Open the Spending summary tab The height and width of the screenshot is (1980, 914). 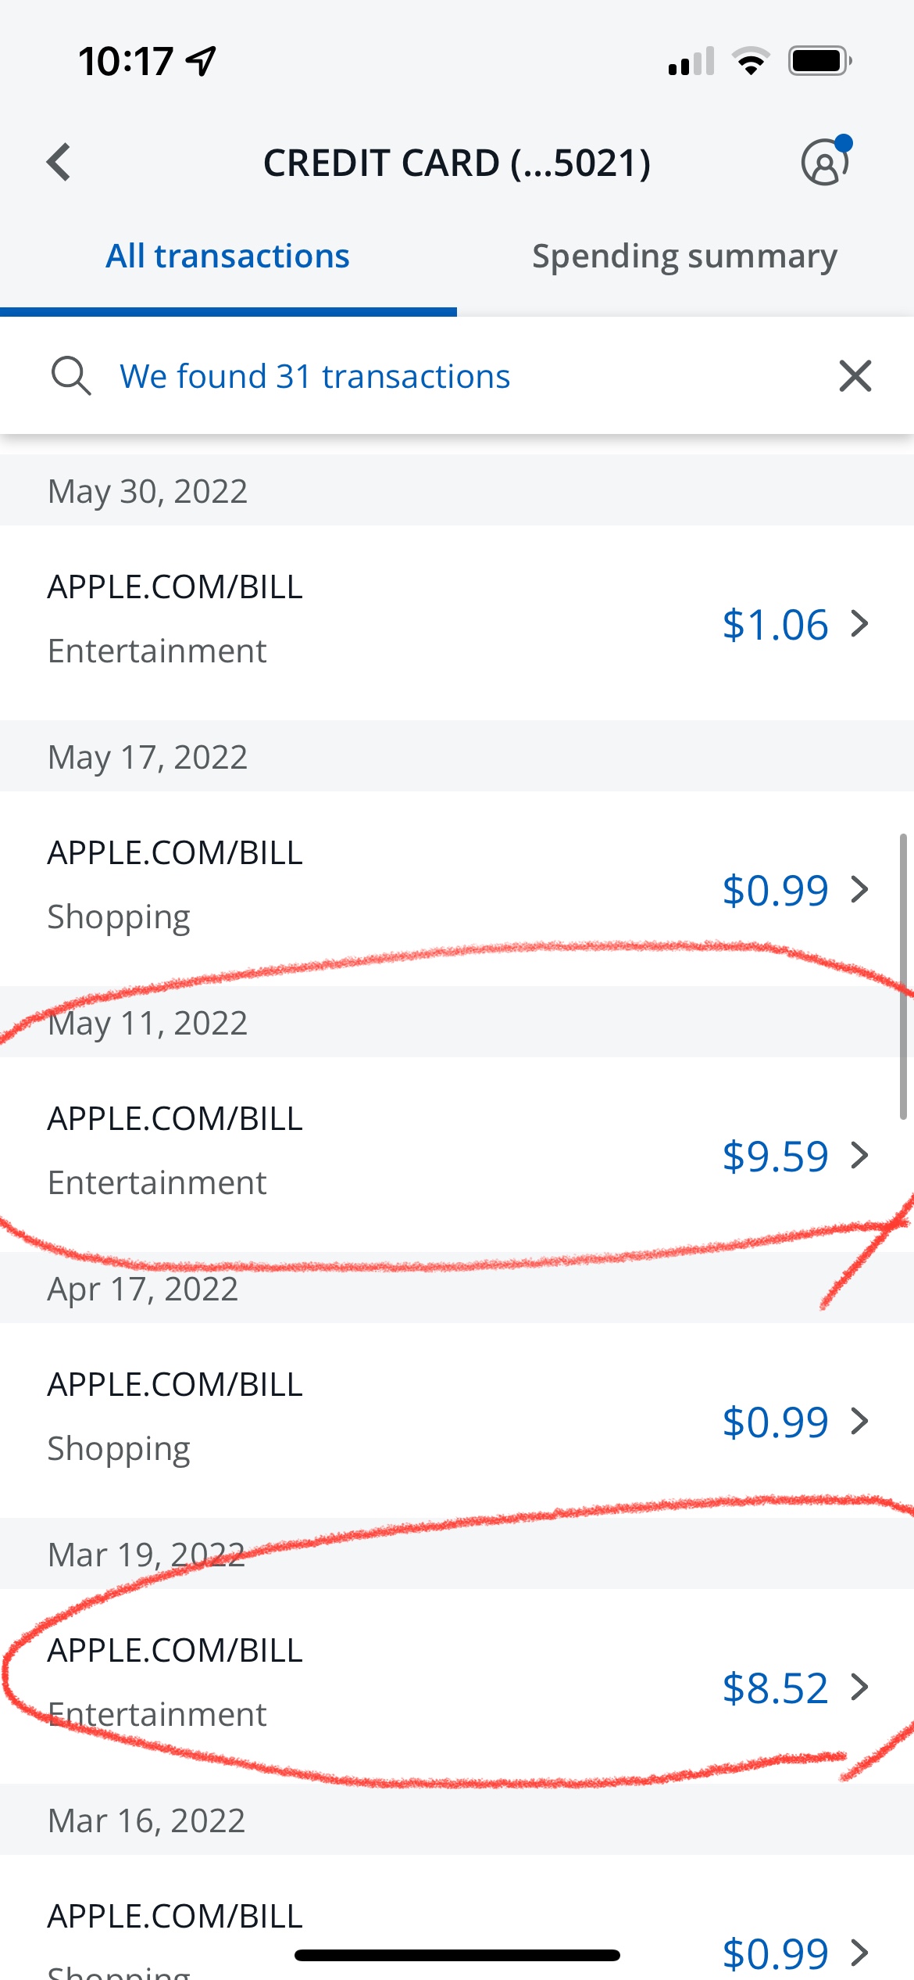[684, 256]
